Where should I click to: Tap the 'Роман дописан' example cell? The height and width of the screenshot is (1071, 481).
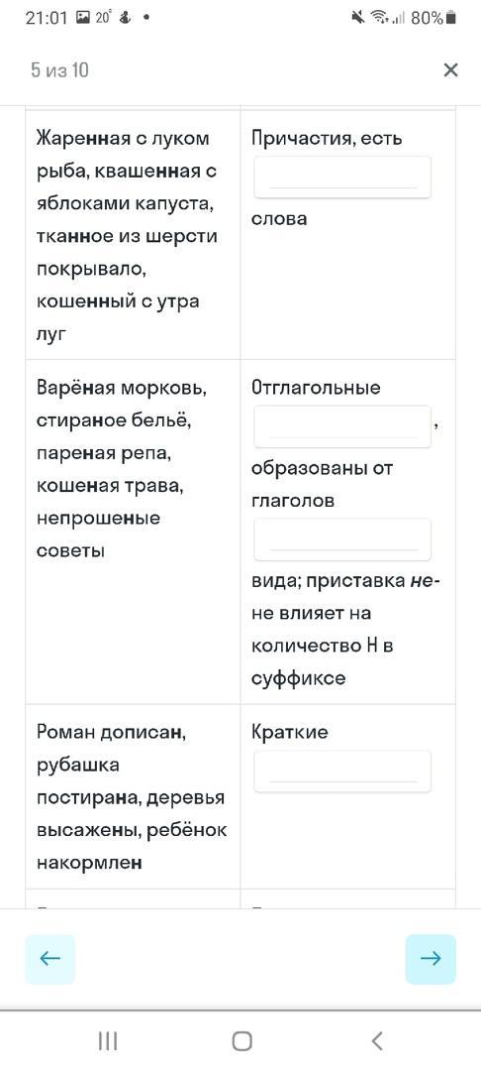[133, 797]
